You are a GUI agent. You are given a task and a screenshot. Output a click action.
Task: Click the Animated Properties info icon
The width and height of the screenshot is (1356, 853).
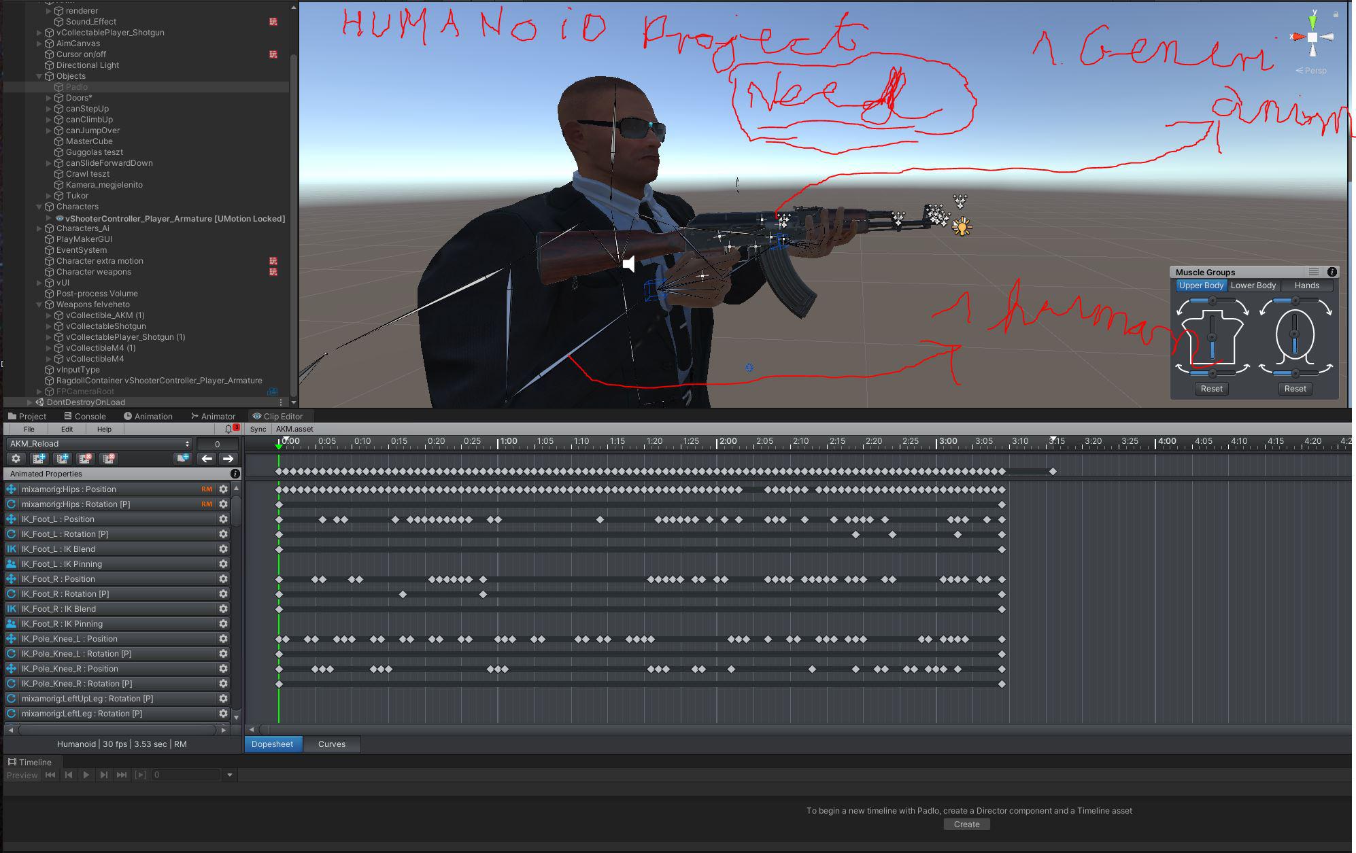235,474
